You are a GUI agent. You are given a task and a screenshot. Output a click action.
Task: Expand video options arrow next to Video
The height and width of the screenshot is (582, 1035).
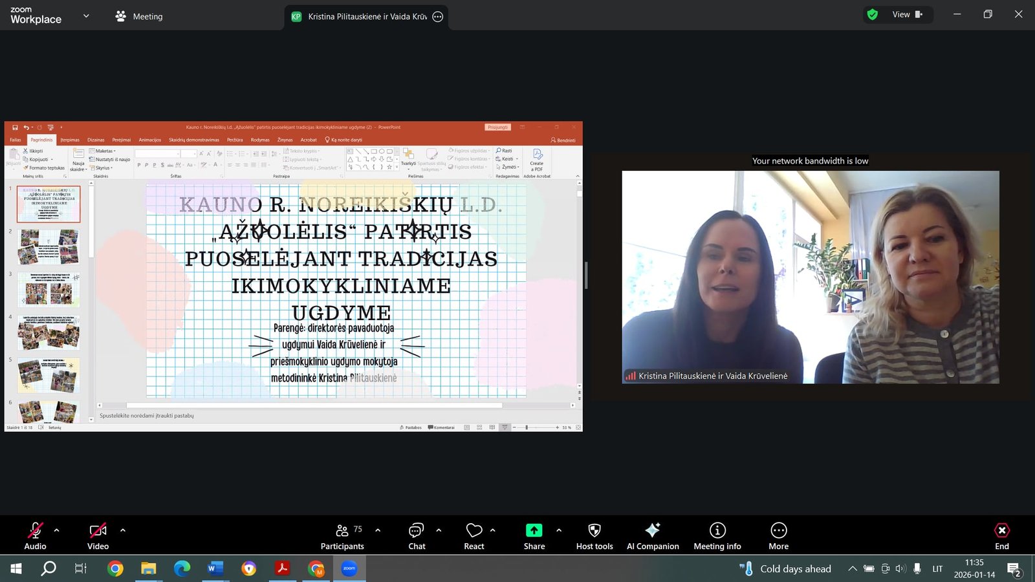(x=123, y=530)
